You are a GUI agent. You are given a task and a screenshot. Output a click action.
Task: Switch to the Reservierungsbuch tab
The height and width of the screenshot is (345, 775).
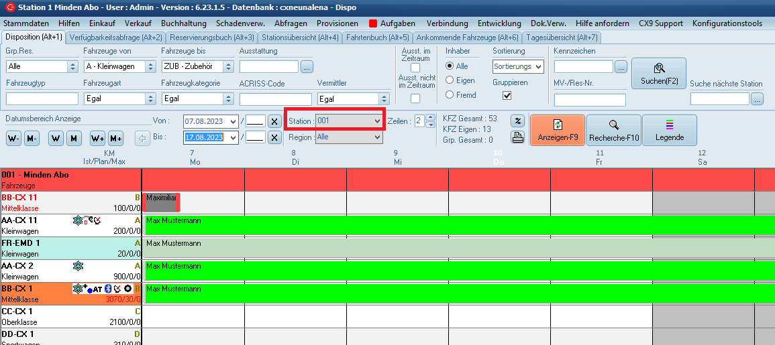(211, 38)
